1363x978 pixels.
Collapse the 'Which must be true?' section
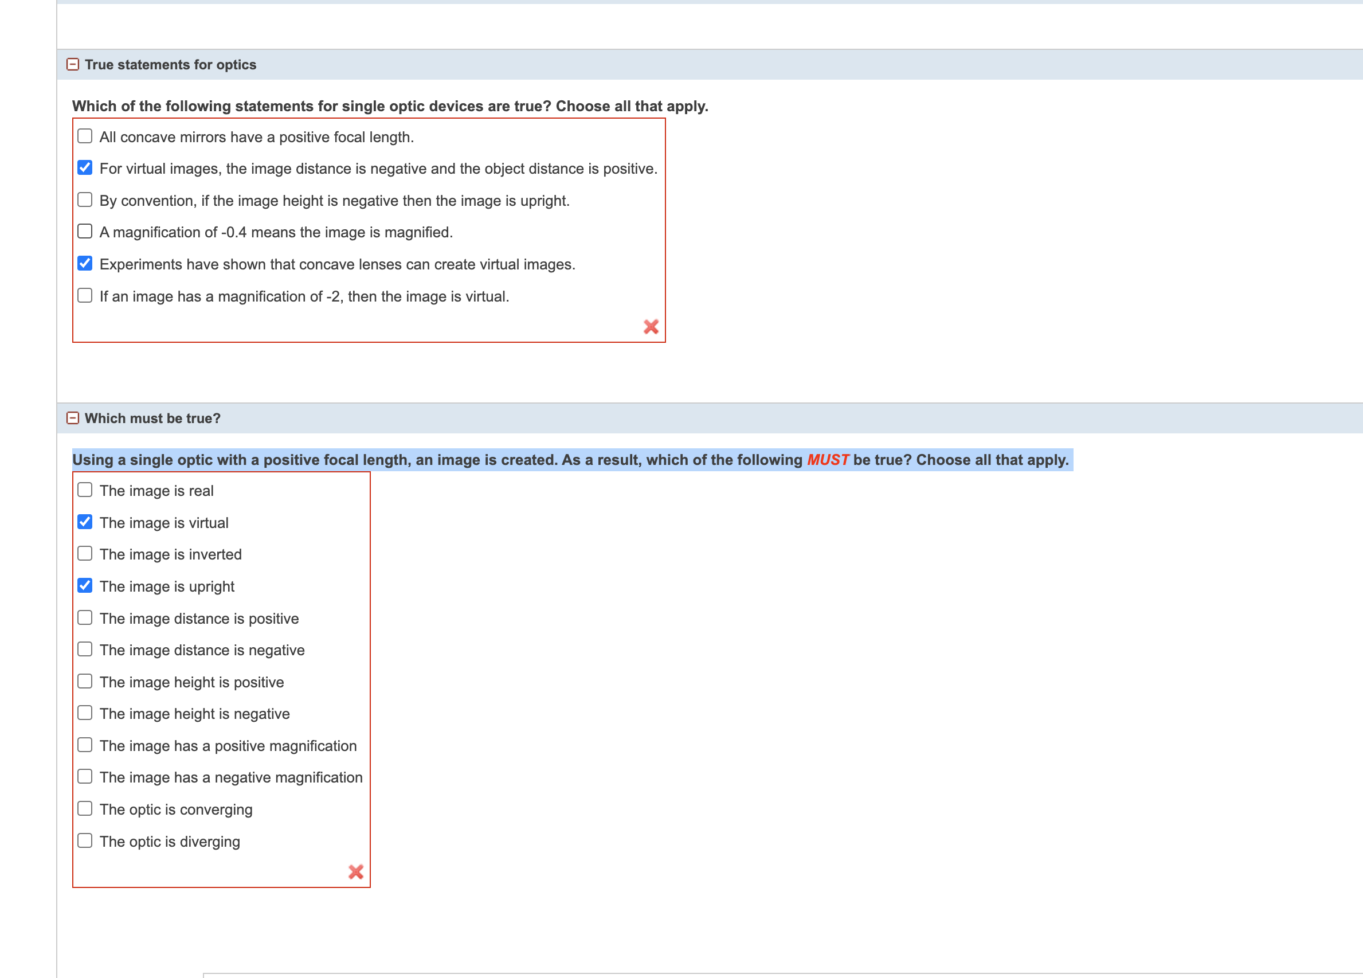74,417
